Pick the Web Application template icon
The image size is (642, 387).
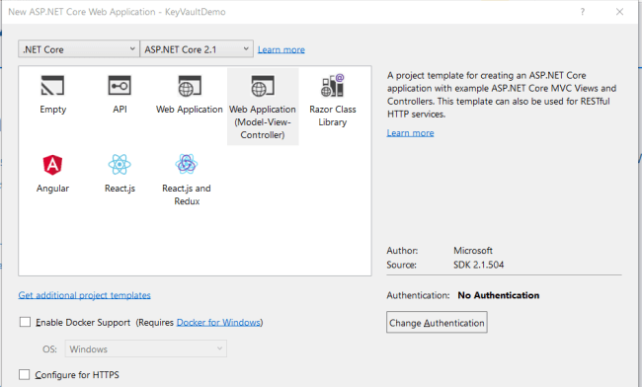pos(190,86)
